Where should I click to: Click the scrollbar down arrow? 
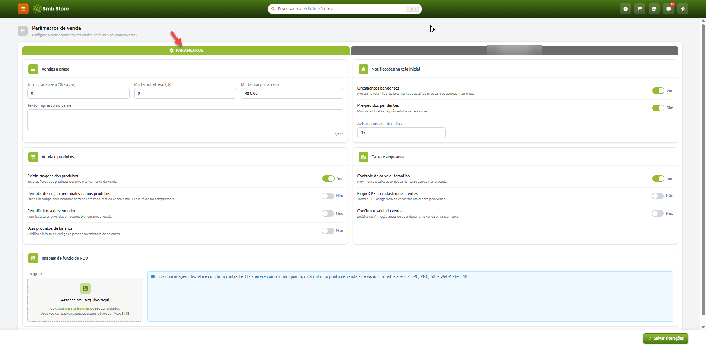tap(703, 327)
